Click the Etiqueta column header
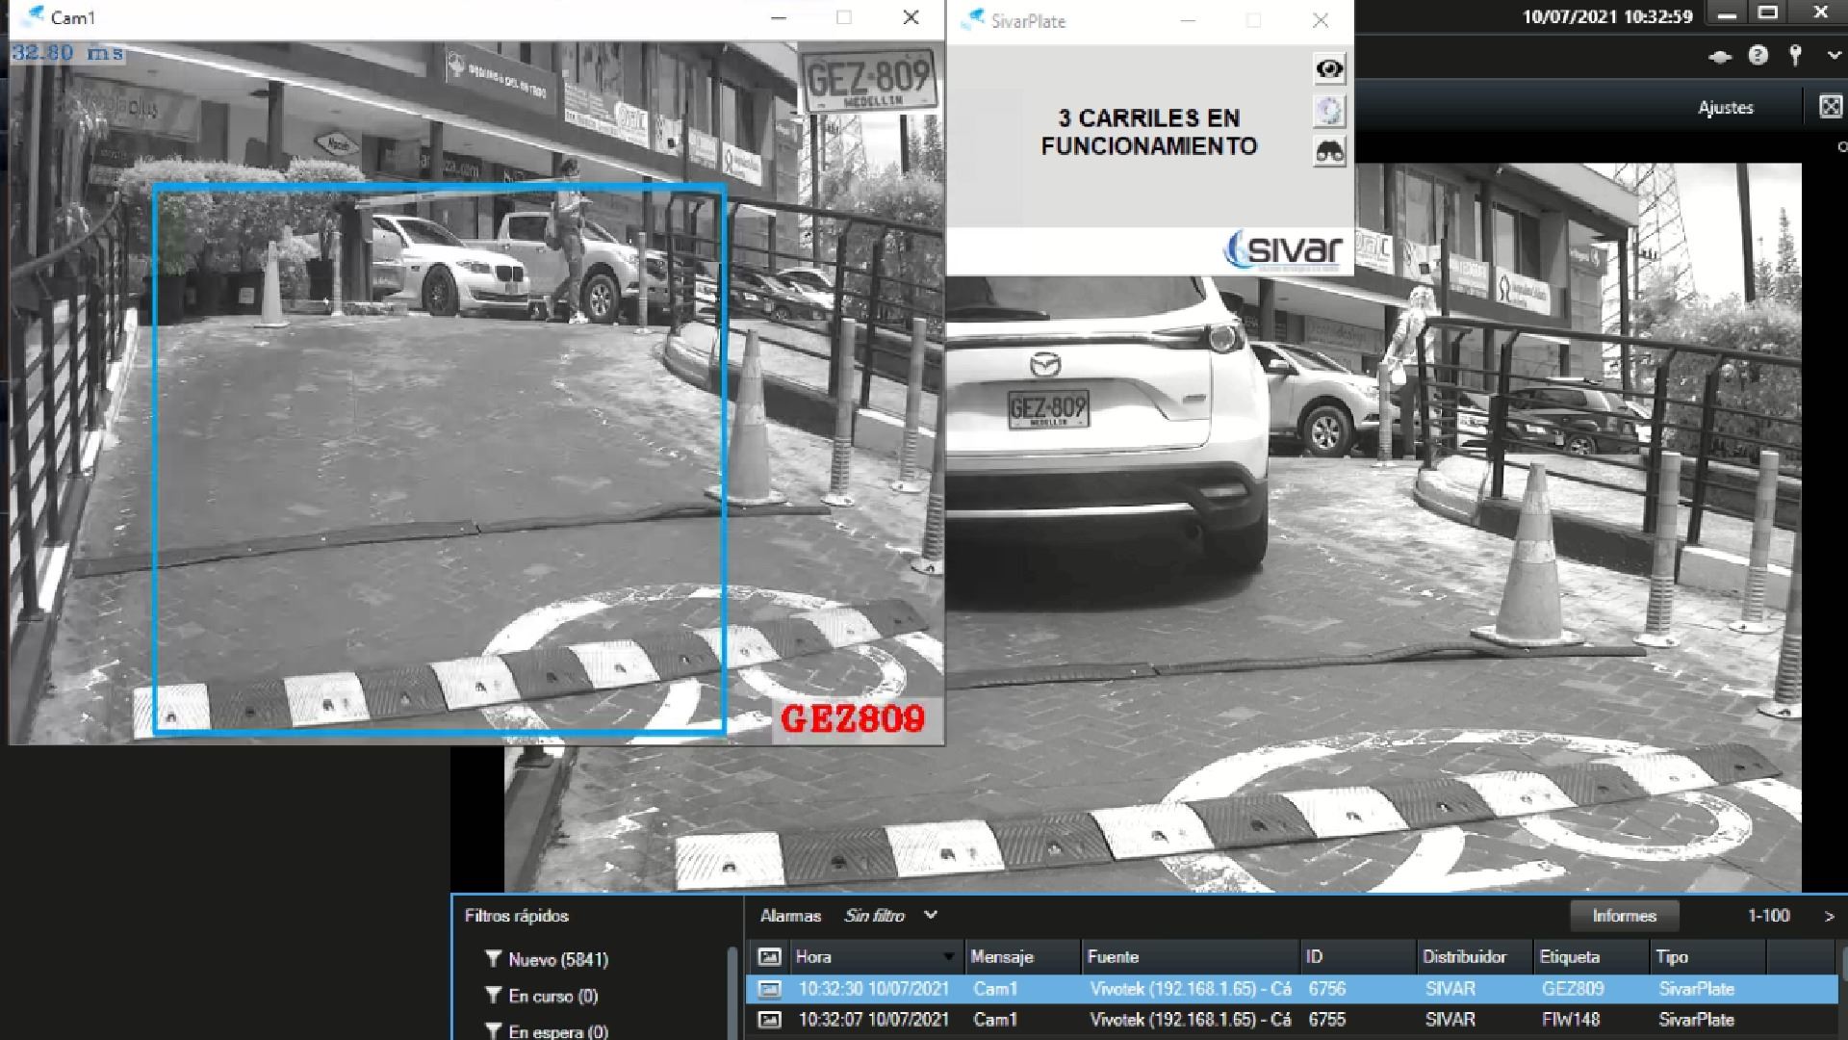 pyautogui.click(x=1590, y=956)
